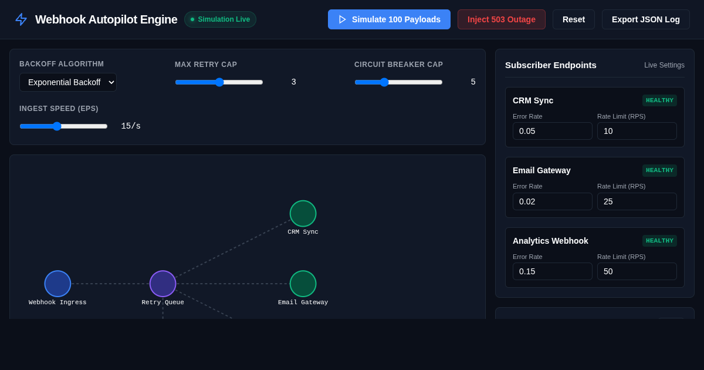The image size is (704, 370).
Task: Click the CRM Sync card title
Action: point(533,100)
